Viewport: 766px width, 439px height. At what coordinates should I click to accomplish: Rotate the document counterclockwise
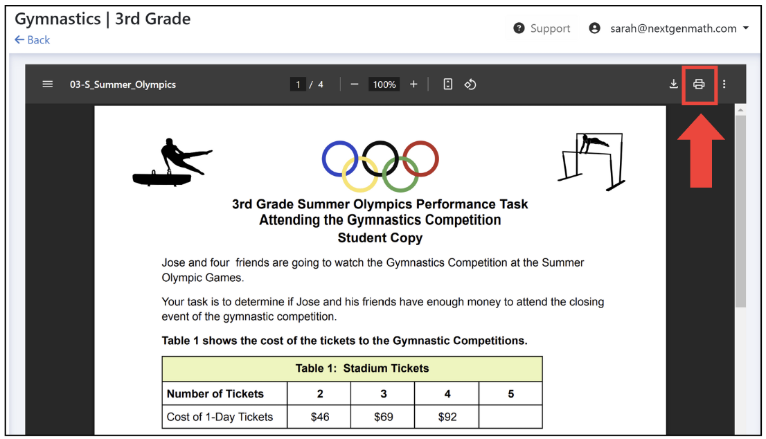click(x=470, y=84)
